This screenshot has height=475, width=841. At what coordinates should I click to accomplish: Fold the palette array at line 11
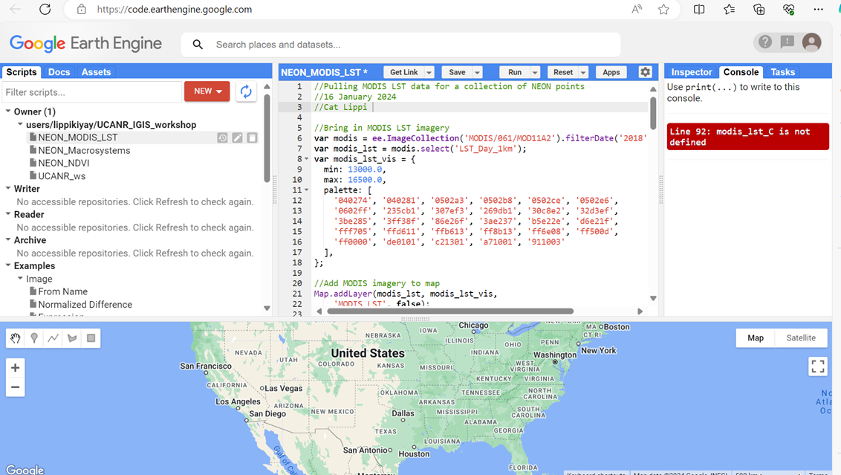307,190
